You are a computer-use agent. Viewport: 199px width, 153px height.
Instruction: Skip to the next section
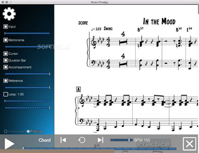100,140
